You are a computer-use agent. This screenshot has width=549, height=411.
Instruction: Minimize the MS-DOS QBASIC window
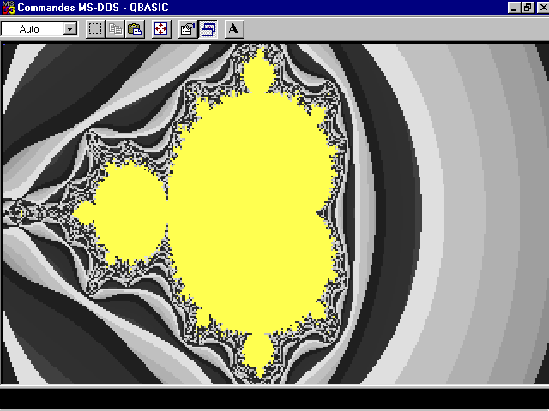(x=514, y=8)
